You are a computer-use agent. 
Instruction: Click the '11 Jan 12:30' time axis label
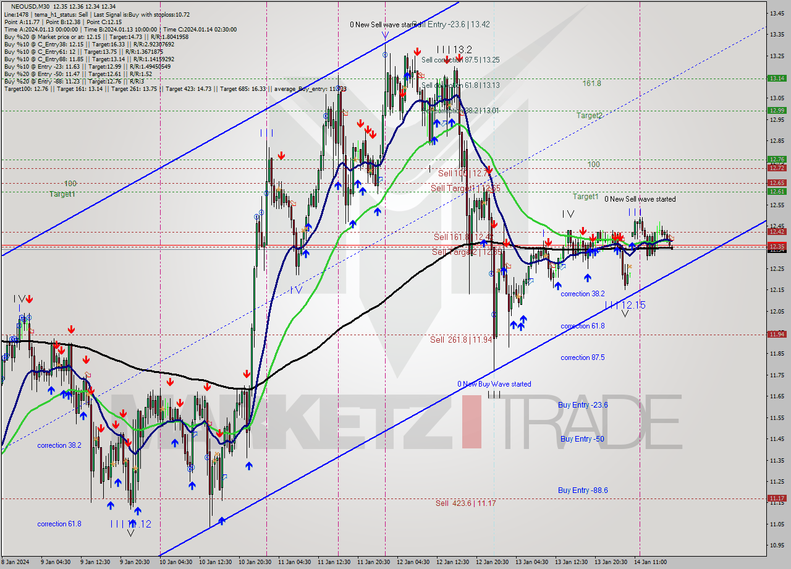pyautogui.click(x=334, y=562)
